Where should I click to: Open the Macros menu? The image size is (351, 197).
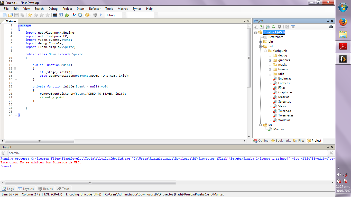pos(123,9)
